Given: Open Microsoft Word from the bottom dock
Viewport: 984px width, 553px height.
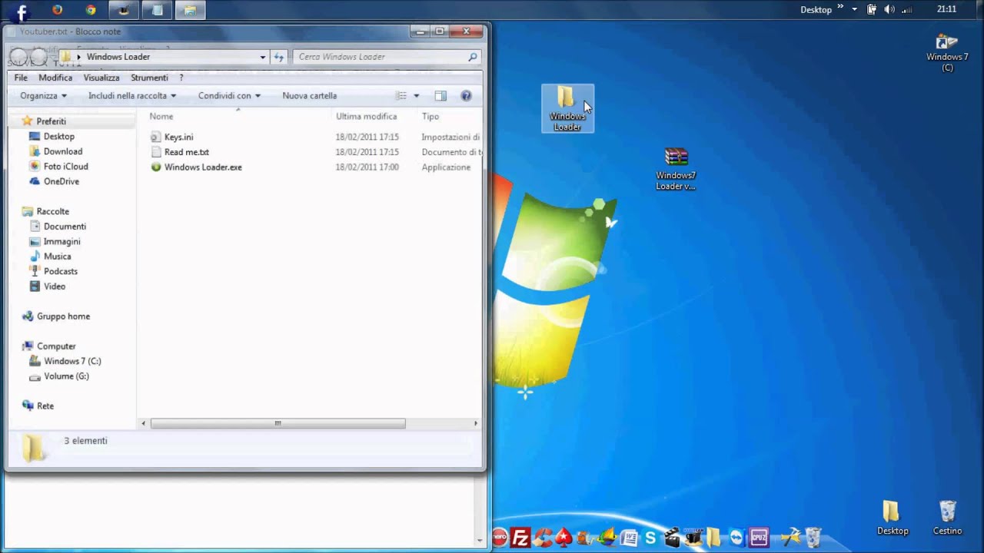Looking at the screenshot, I should click(x=628, y=537).
